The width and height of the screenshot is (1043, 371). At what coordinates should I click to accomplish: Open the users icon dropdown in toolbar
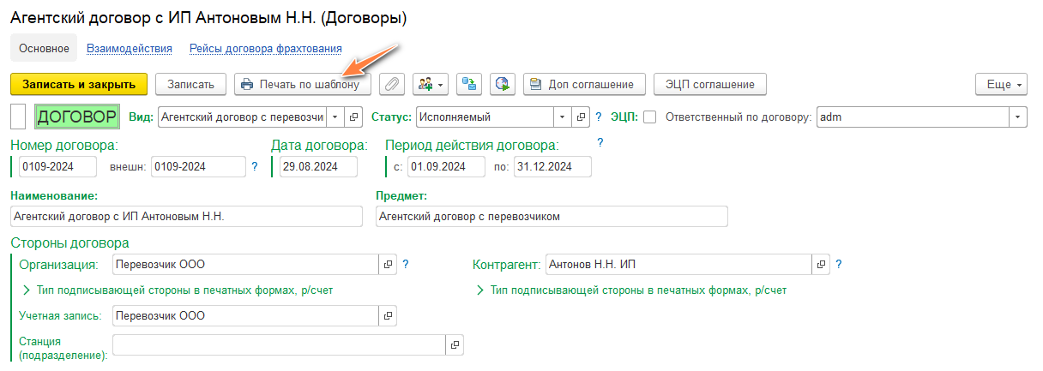(x=431, y=84)
